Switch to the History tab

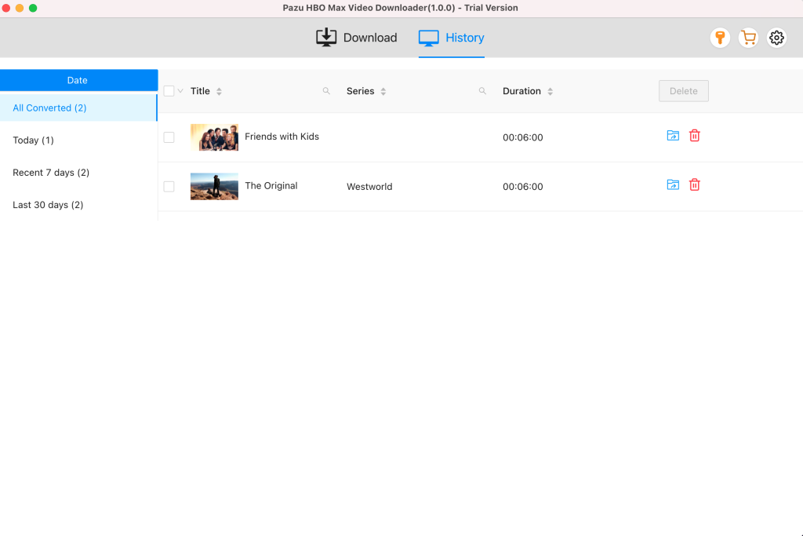(451, 38)
